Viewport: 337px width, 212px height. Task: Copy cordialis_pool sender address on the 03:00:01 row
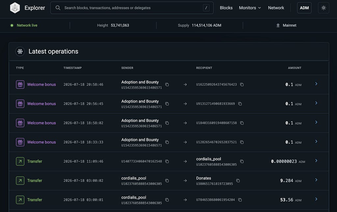(x=167, y=200)
